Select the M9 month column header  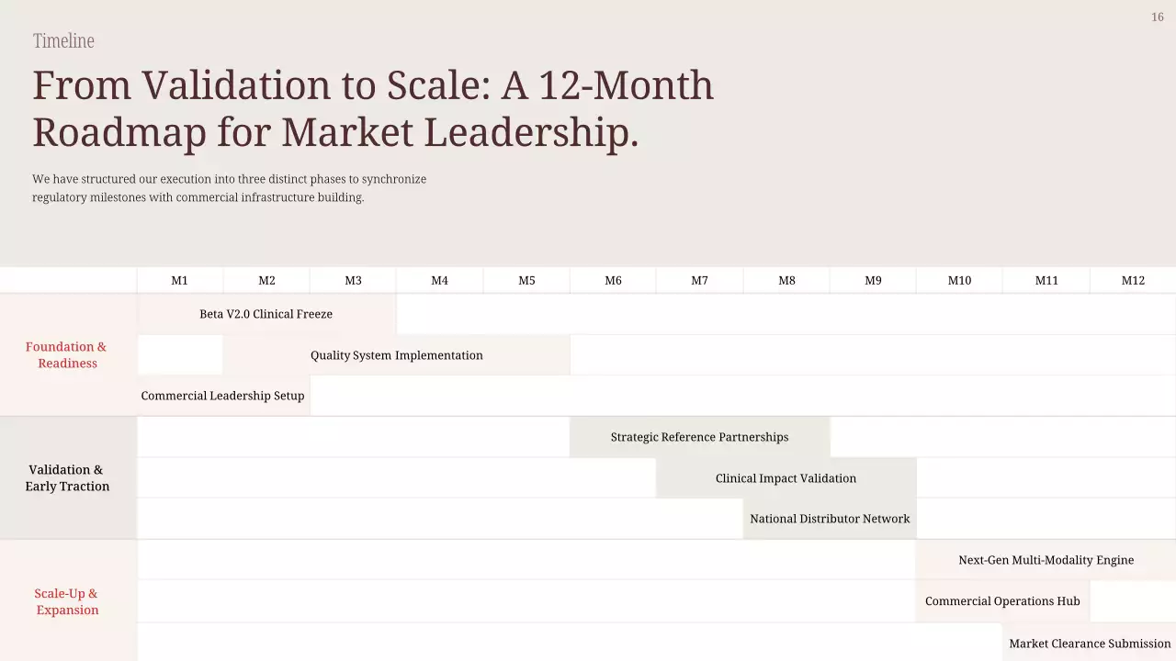click(x=873, y=281)
